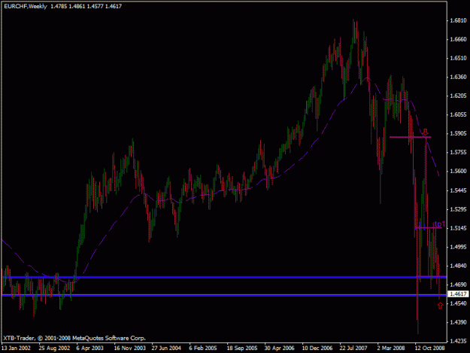Screen dimensions: 470x353
Task: Select the red up arrow near 1.4540
Action: click(x=440, y=306)
